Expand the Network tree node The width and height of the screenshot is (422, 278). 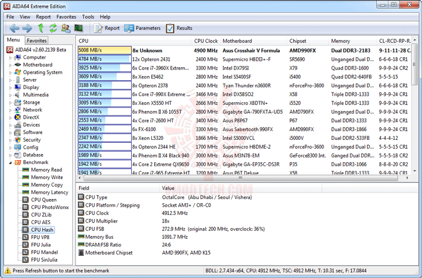click(x=11, y=110)
